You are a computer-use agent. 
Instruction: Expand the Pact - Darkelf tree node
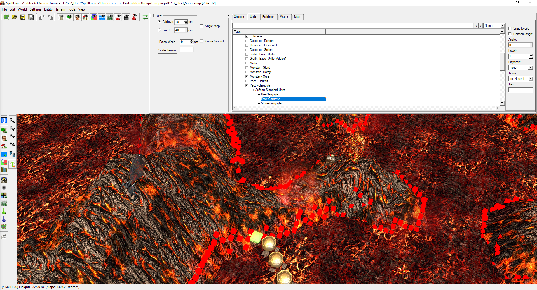tap(247, 81)
